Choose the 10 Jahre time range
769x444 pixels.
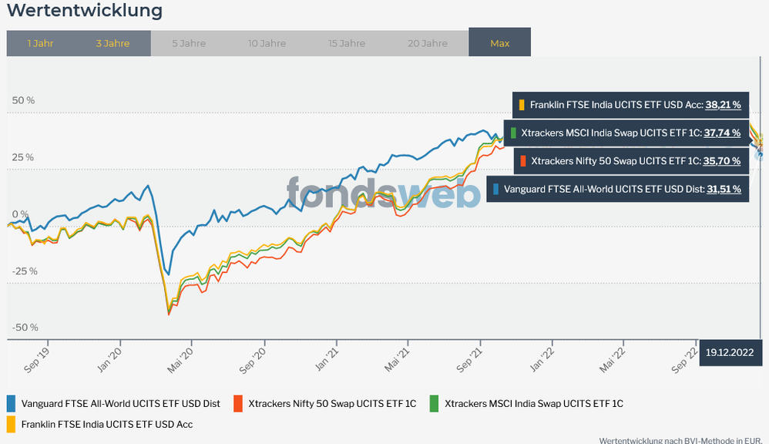coord(267,43)
